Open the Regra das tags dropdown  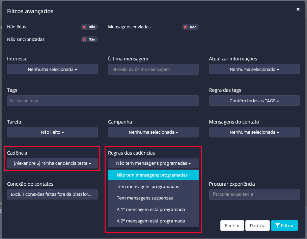pos(254,101)
